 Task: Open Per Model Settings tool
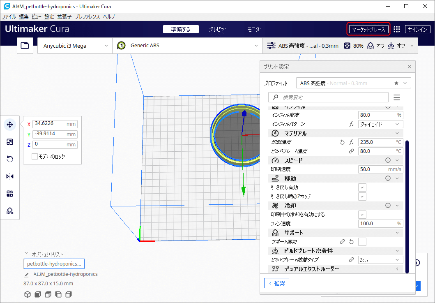(x=10, y=194)
